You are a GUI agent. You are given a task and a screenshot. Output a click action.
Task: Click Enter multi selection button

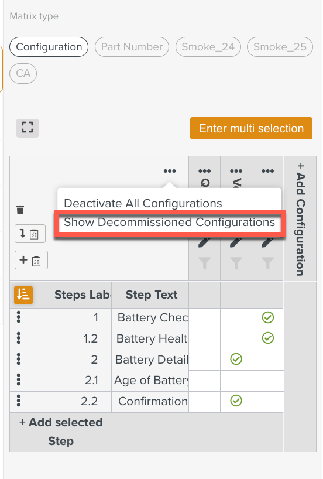[x=251, y=128]
